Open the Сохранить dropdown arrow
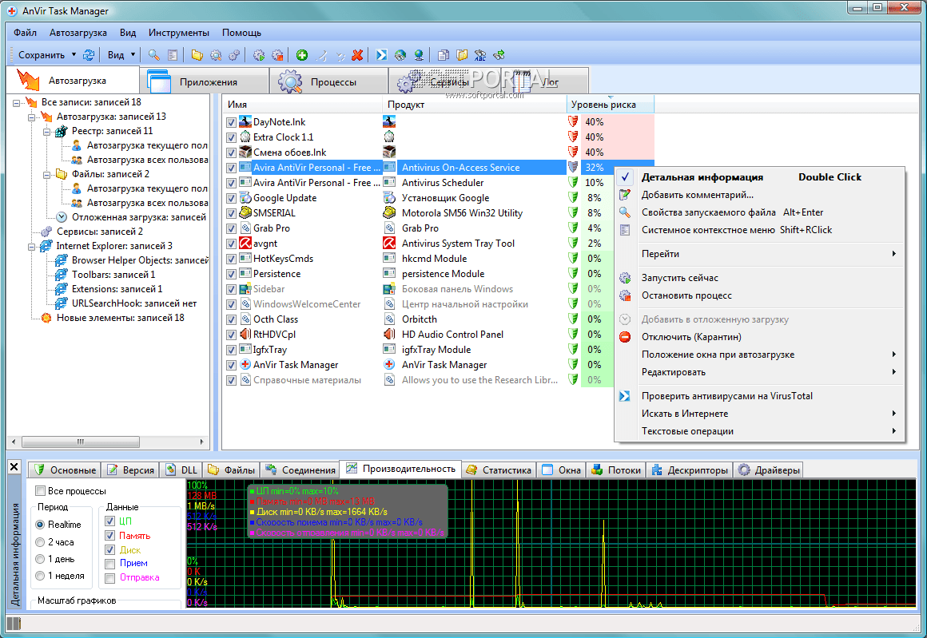Screen dimensions: 927x638 [74, 55]
